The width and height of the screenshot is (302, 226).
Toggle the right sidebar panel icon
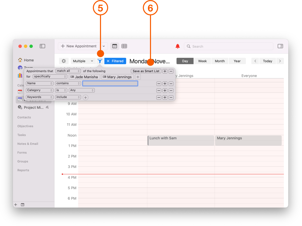(x=280, y=46)
